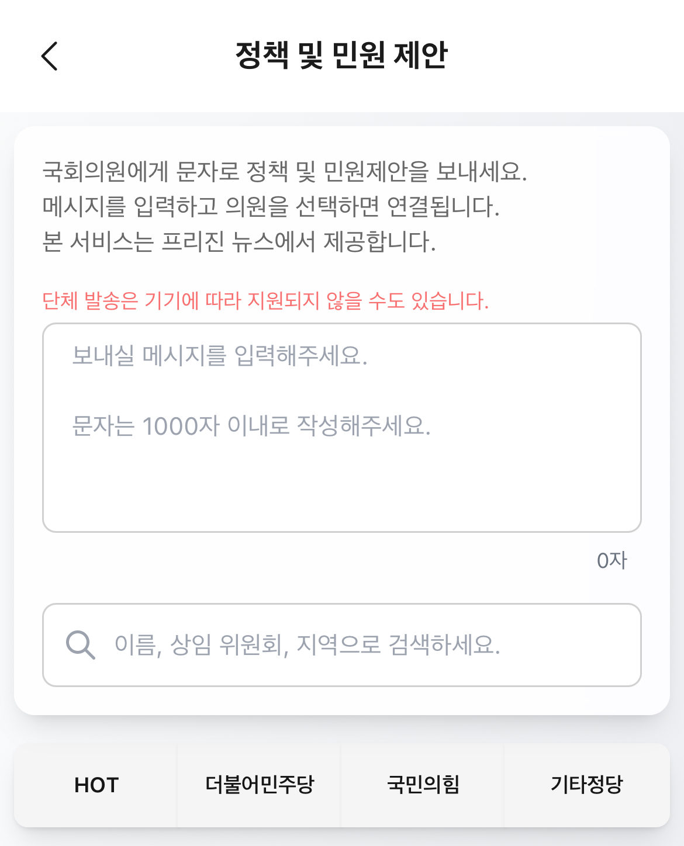Click the name, committee, region search field
The height and width of the screenshot is (846, 684).
pos(351,645)
